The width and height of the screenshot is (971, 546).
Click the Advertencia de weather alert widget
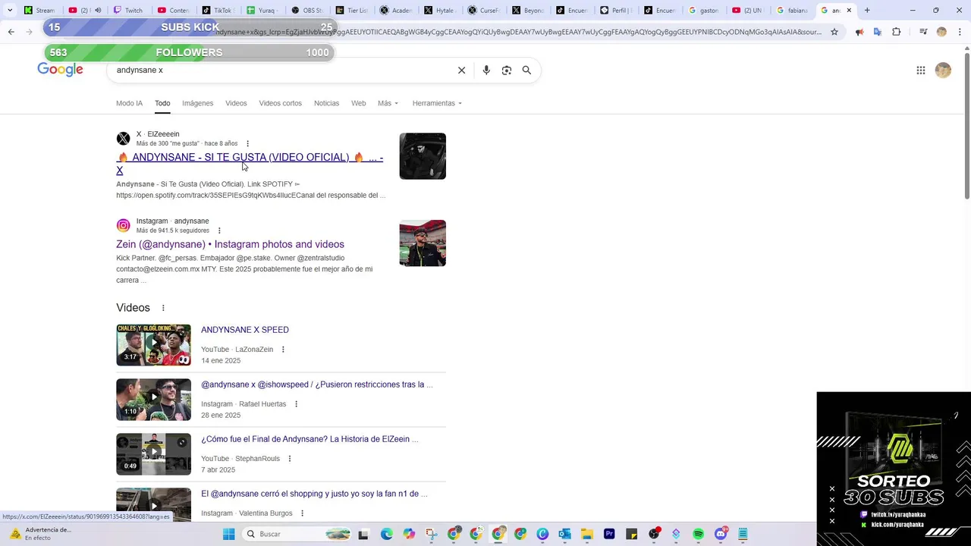[x=42, y=534]
